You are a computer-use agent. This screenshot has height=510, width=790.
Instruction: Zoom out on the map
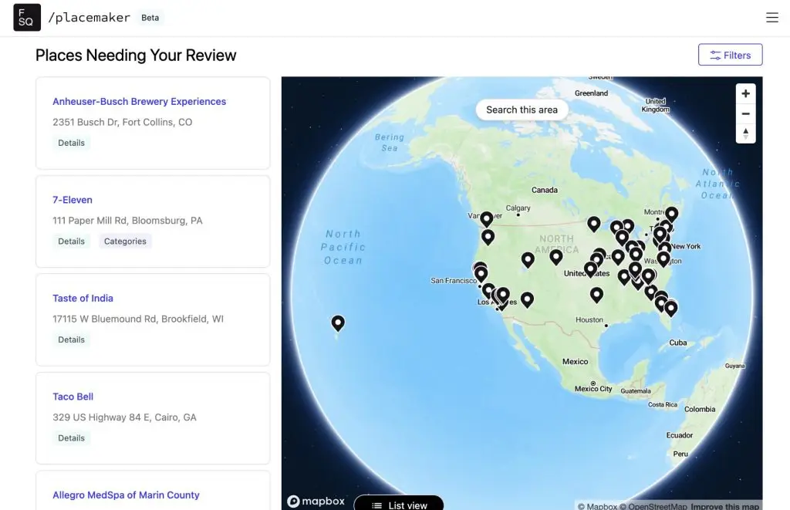746,114
